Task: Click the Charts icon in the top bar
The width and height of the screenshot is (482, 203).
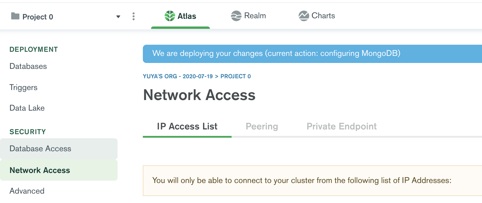Action: [304, 16]
